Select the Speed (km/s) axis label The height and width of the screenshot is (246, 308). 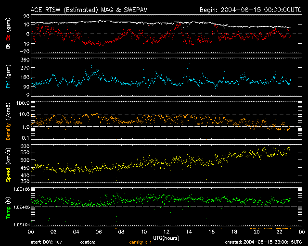(x=8, y=166)
